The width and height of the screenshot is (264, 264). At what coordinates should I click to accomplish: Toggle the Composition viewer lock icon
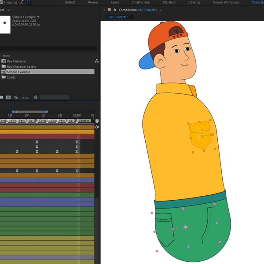pyautogui.click(x=115, y=9)
